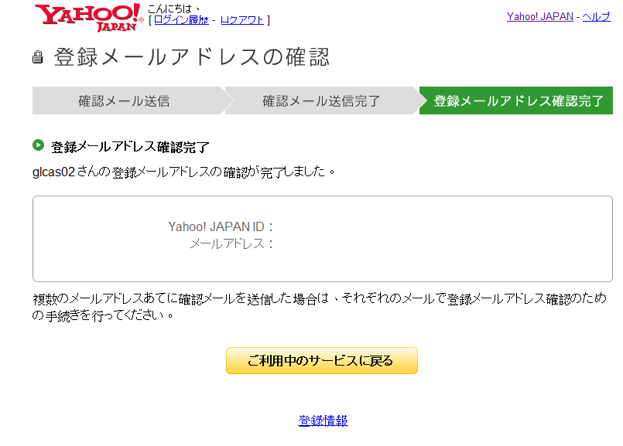Select the 確認メール送信完了 step
Image resolution: width=623 pixels, height=446 pixels.
coord(321,100)
